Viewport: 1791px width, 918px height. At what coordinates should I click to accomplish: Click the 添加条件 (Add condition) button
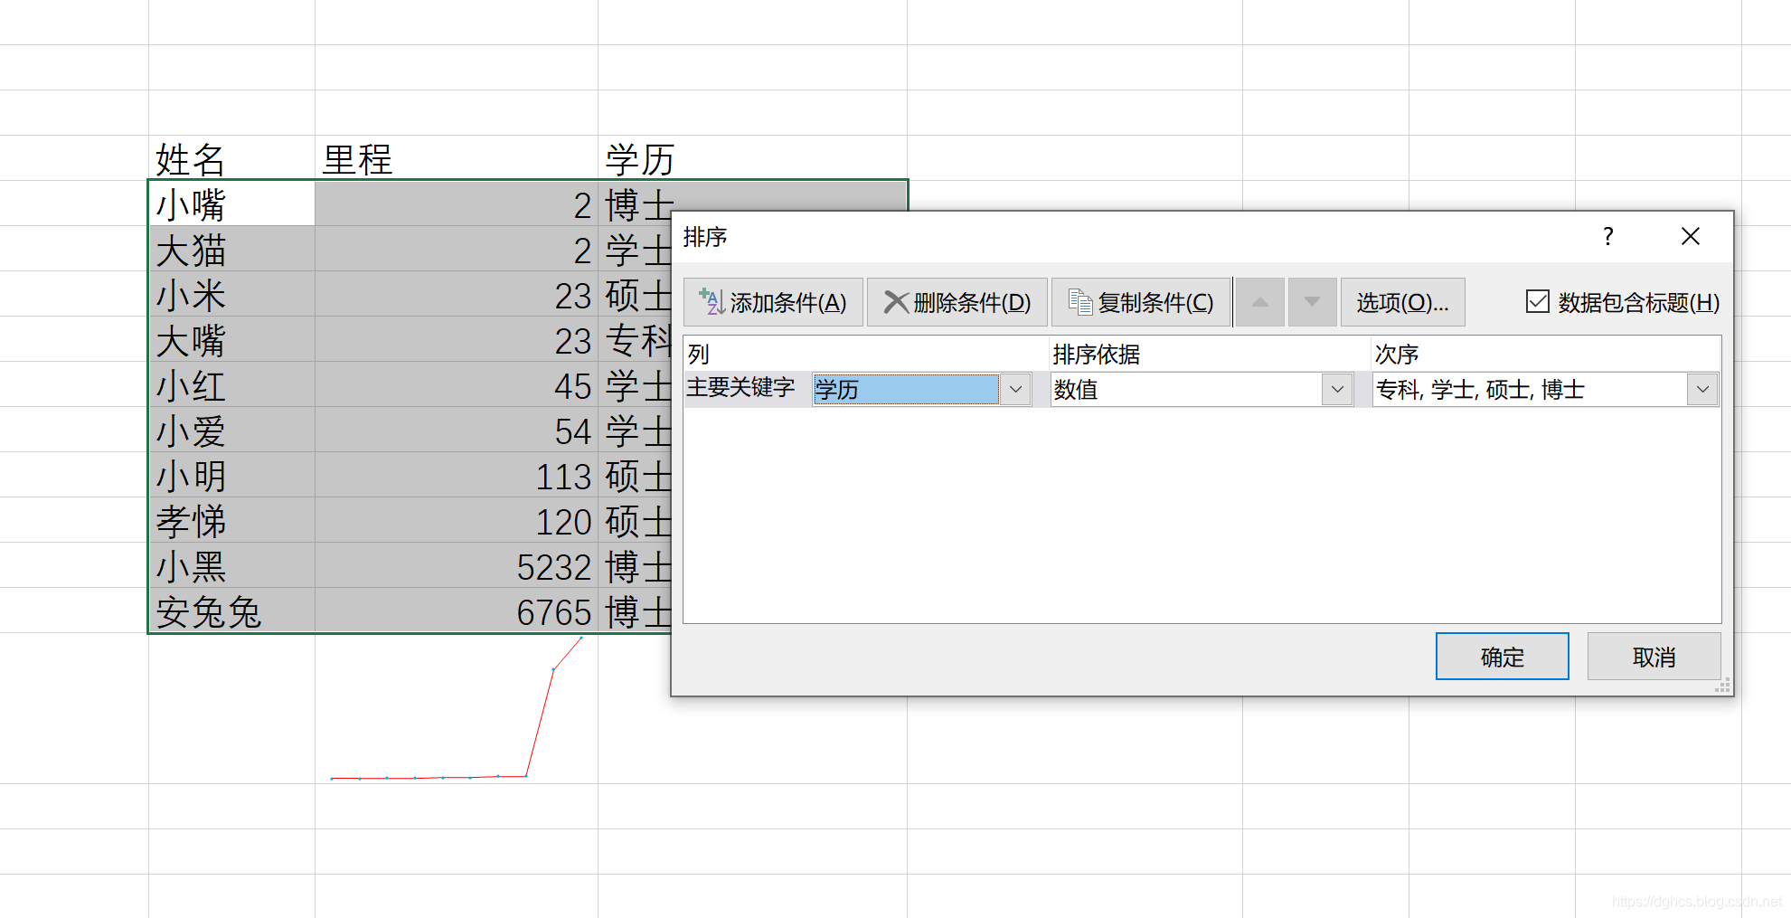coord(773,302)
